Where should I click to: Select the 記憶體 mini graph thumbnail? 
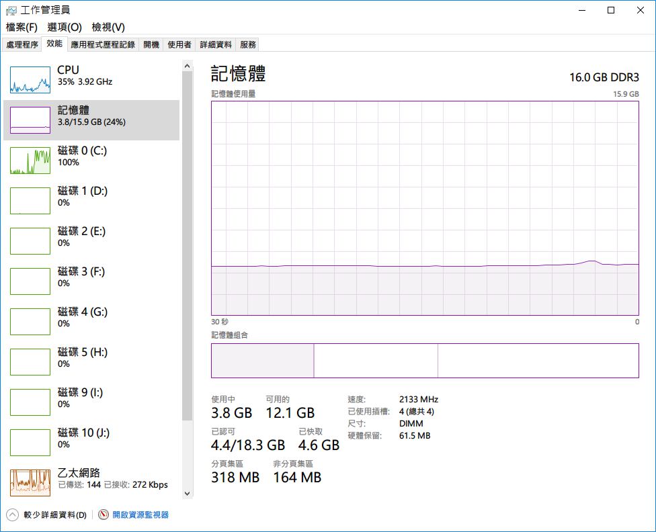point(30,120)
